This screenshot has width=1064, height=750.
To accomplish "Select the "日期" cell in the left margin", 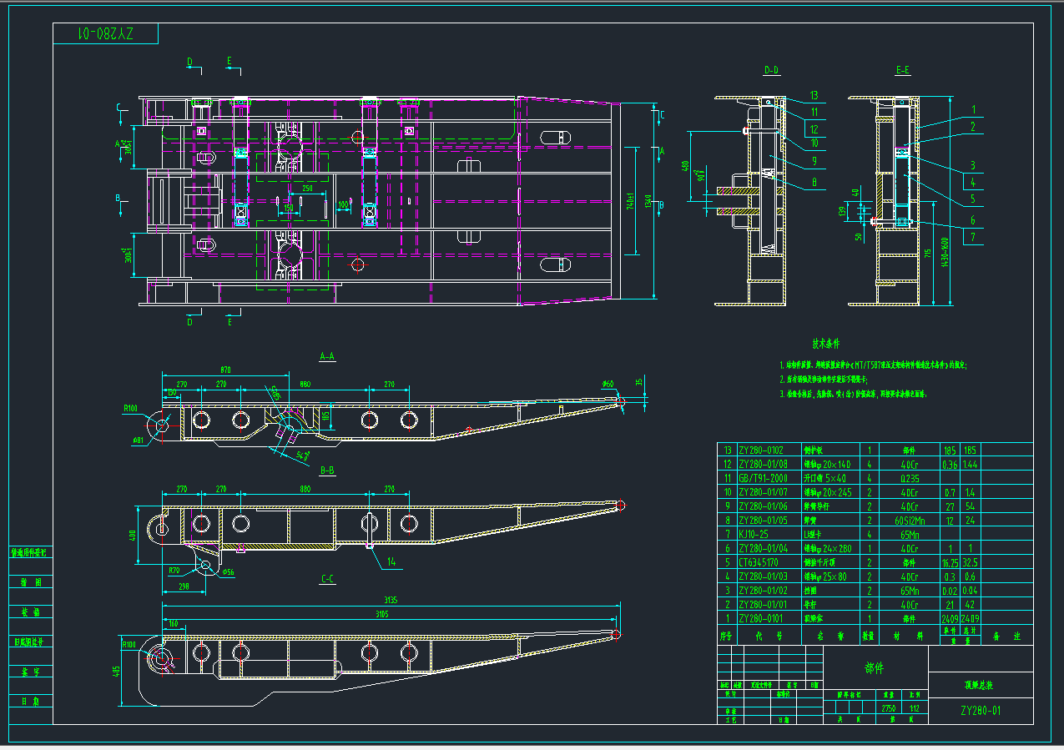I will click(x=32, y=702).
